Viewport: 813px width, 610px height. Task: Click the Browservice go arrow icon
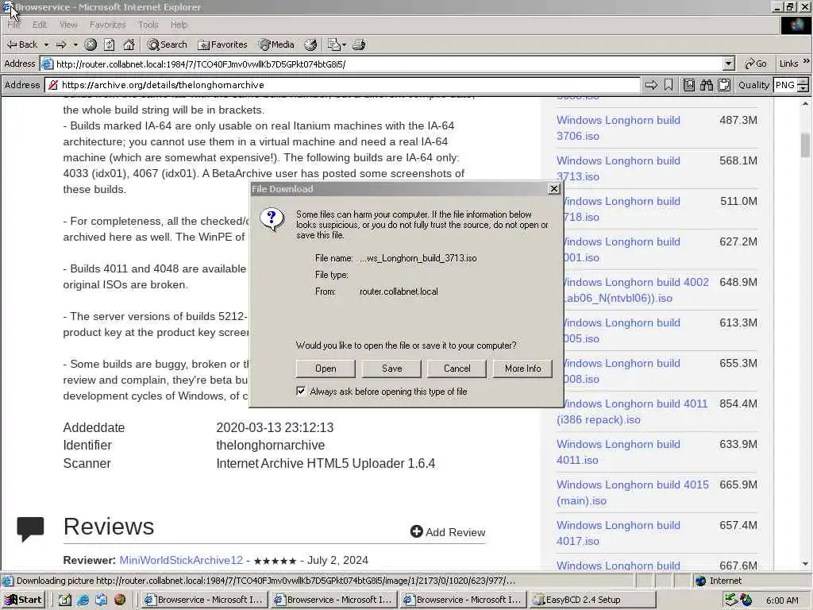[651, 85]
